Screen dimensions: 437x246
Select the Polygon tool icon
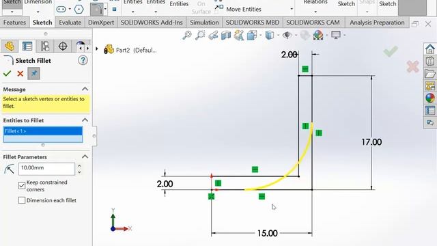[79, 9]
